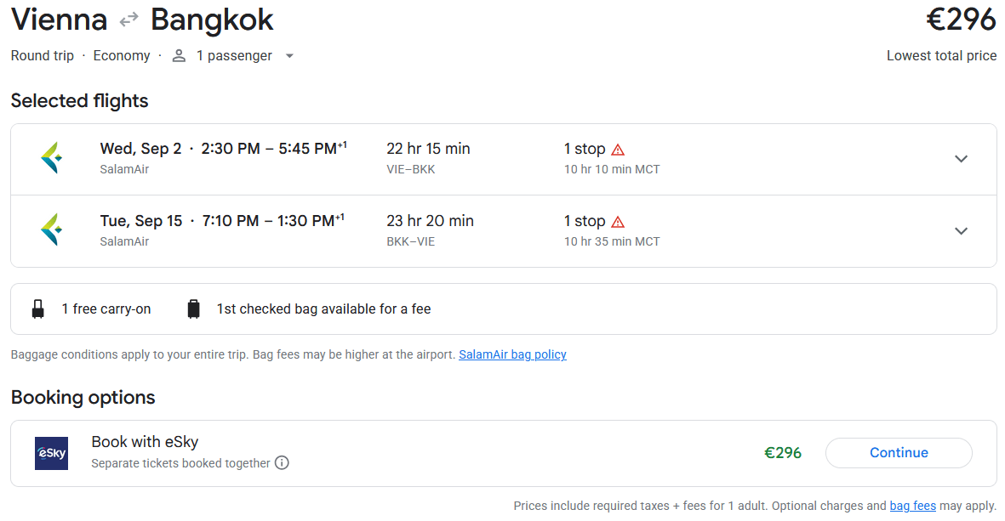Click the 10 hr 10 min MCT layover text

pos(612,170)
